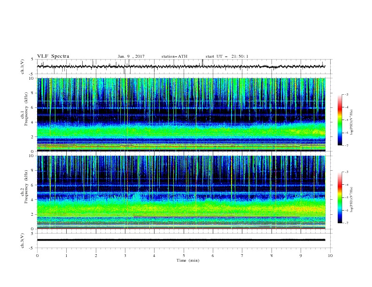Image resolution: width=372 pixels, height=287 pixels.
Task: Click the ch.1 spectrogram panel
Action: (x=181, y=114)
